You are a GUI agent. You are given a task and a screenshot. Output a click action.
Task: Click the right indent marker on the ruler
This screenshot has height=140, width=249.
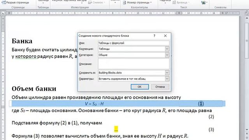pos(223,13)
